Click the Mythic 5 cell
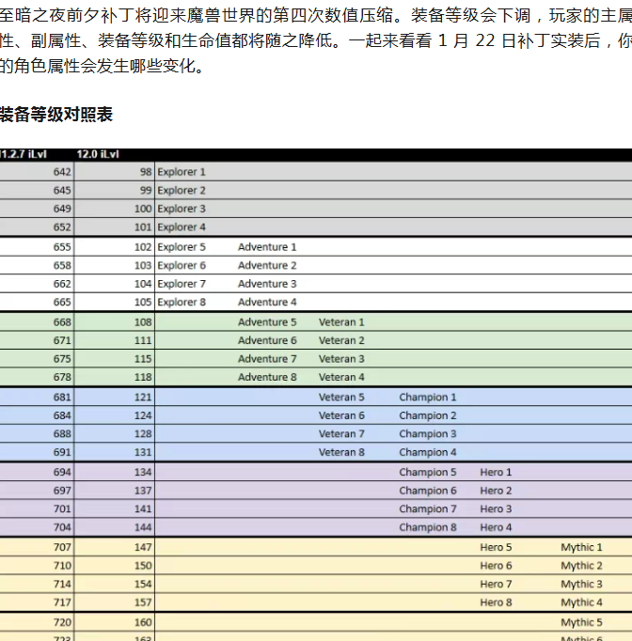 pyautogui.click(x=582, y=623)
